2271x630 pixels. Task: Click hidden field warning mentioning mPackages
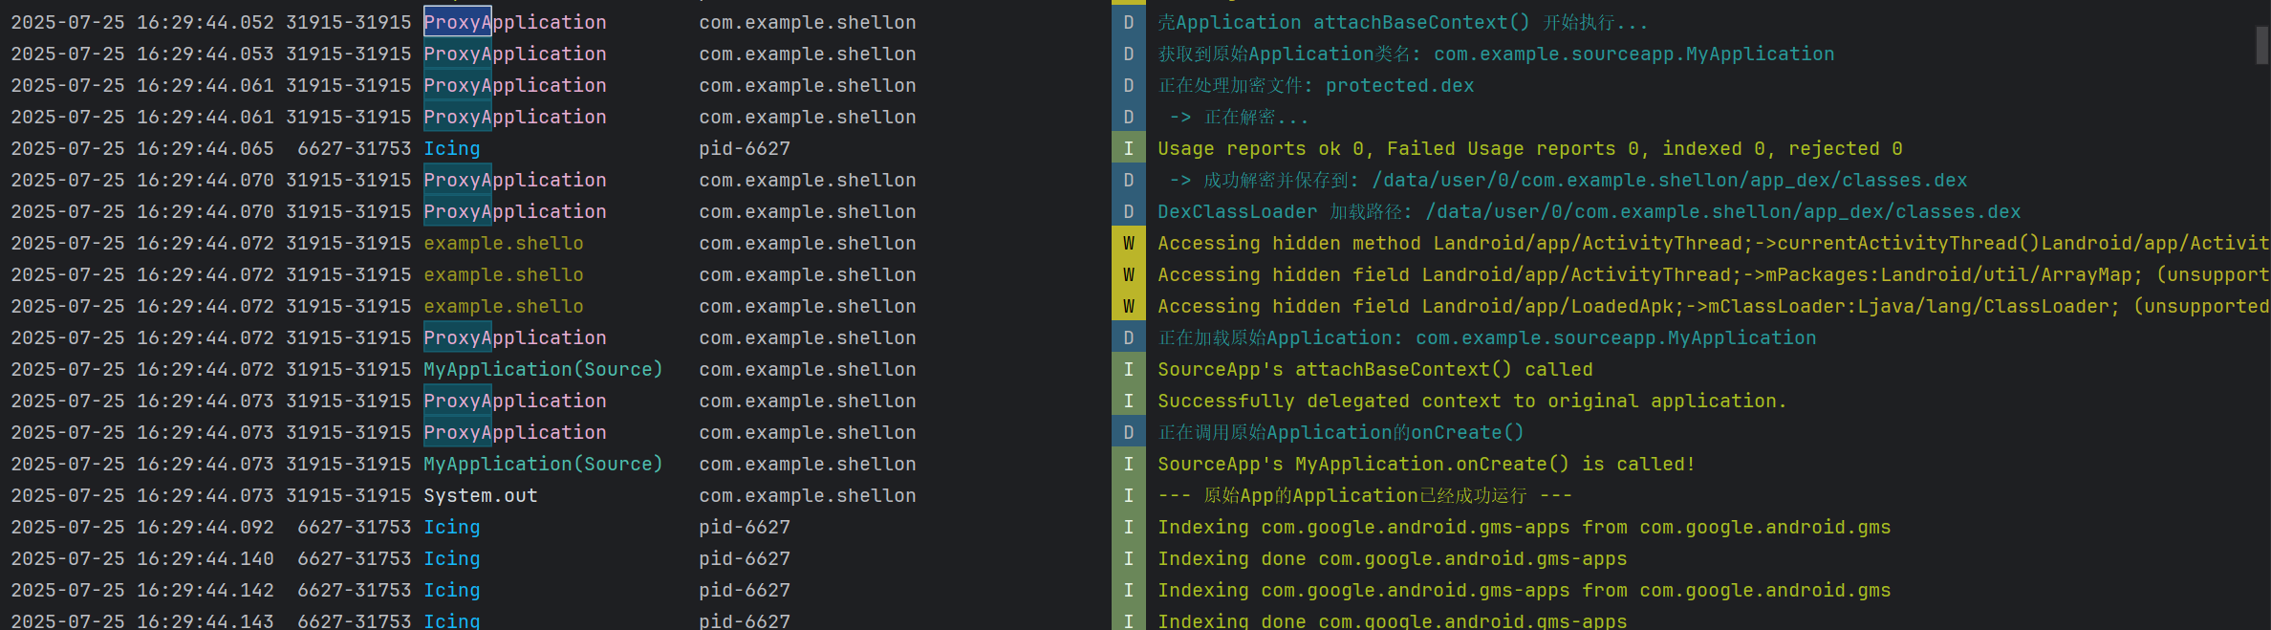[1713, 274]
